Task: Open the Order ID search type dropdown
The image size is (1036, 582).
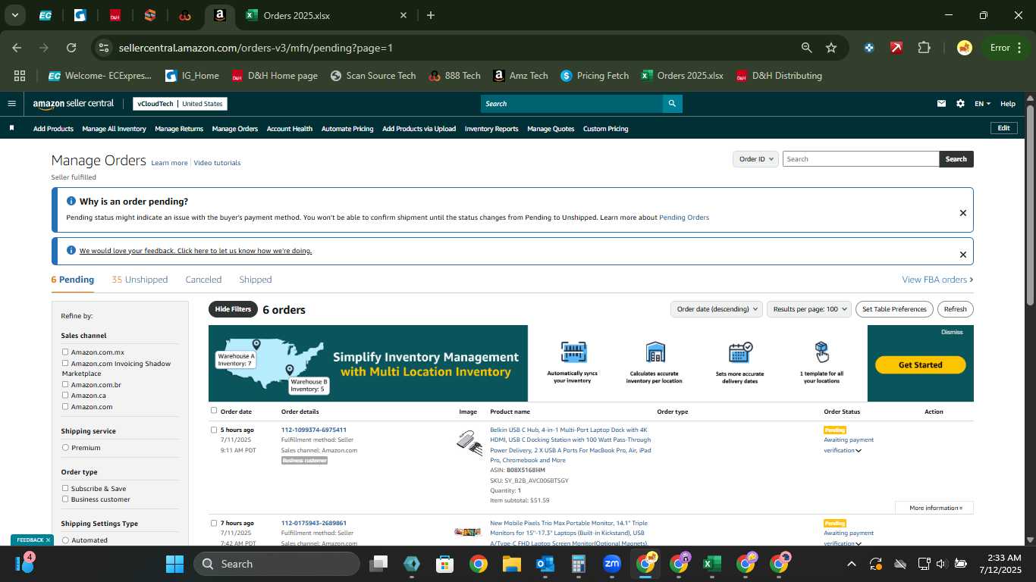Action: coord(755,159)
